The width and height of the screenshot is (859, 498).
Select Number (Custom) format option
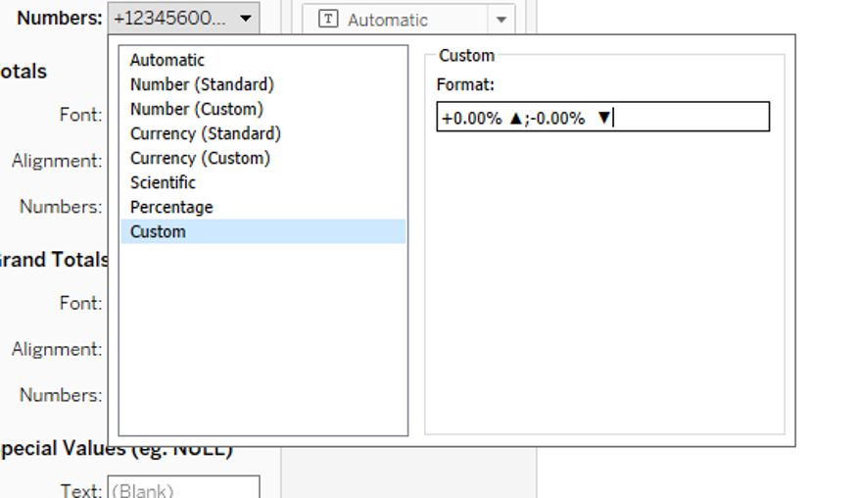196,109
